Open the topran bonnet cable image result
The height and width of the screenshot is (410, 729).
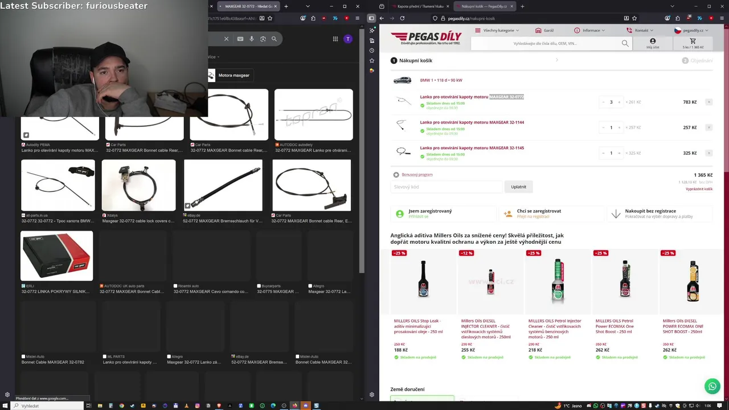pyautogui.click(x=313, y=114)
